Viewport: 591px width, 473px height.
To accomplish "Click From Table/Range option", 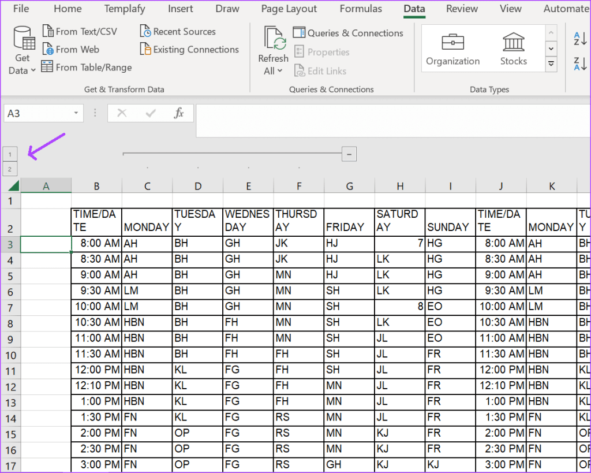I will click(x=87, y=68).
